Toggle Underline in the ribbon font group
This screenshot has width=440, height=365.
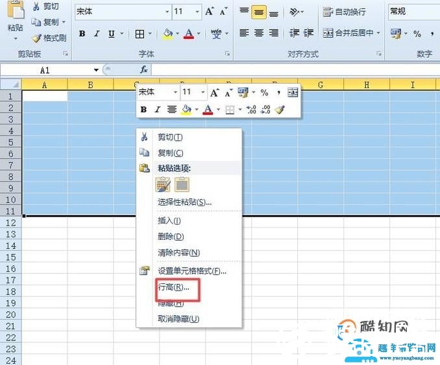coord(112,34)
